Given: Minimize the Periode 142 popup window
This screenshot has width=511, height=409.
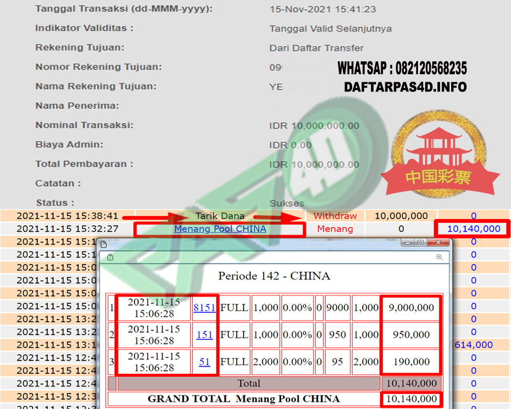Looking at the screenshot, I should 408,242.
